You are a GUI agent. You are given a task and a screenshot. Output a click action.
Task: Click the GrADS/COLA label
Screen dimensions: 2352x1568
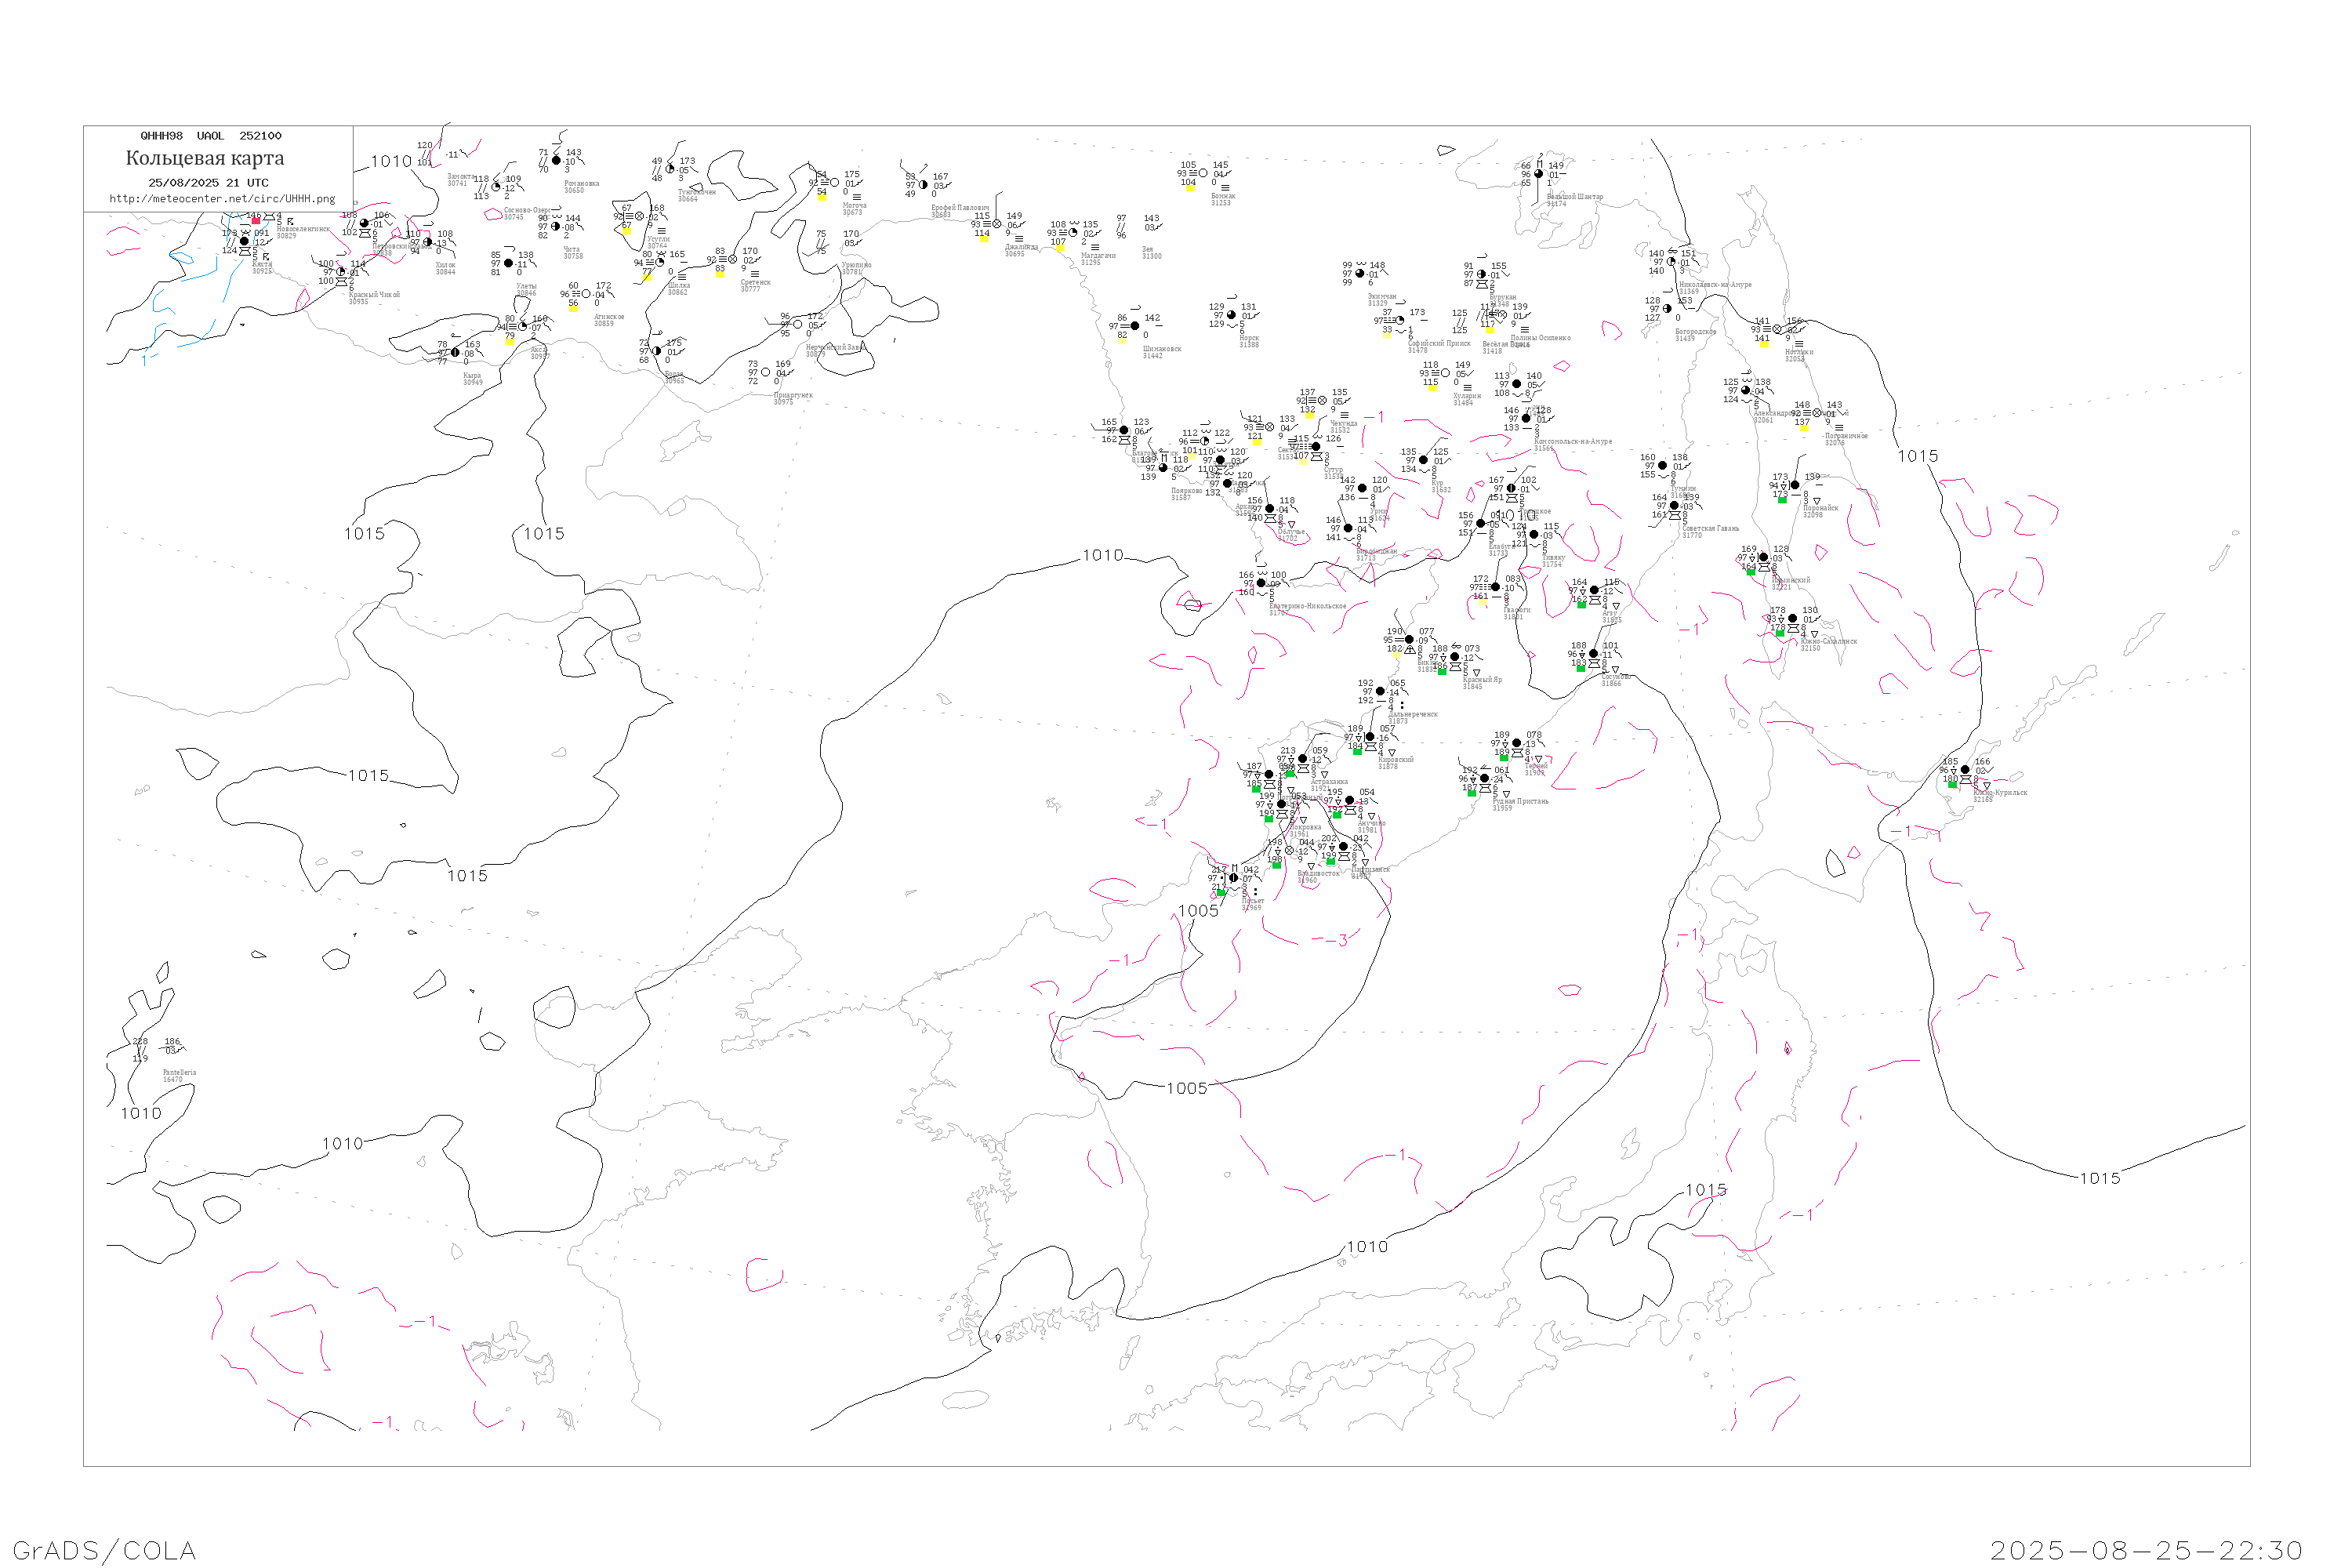104,1550
